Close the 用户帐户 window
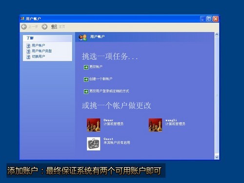 [216, 19]
